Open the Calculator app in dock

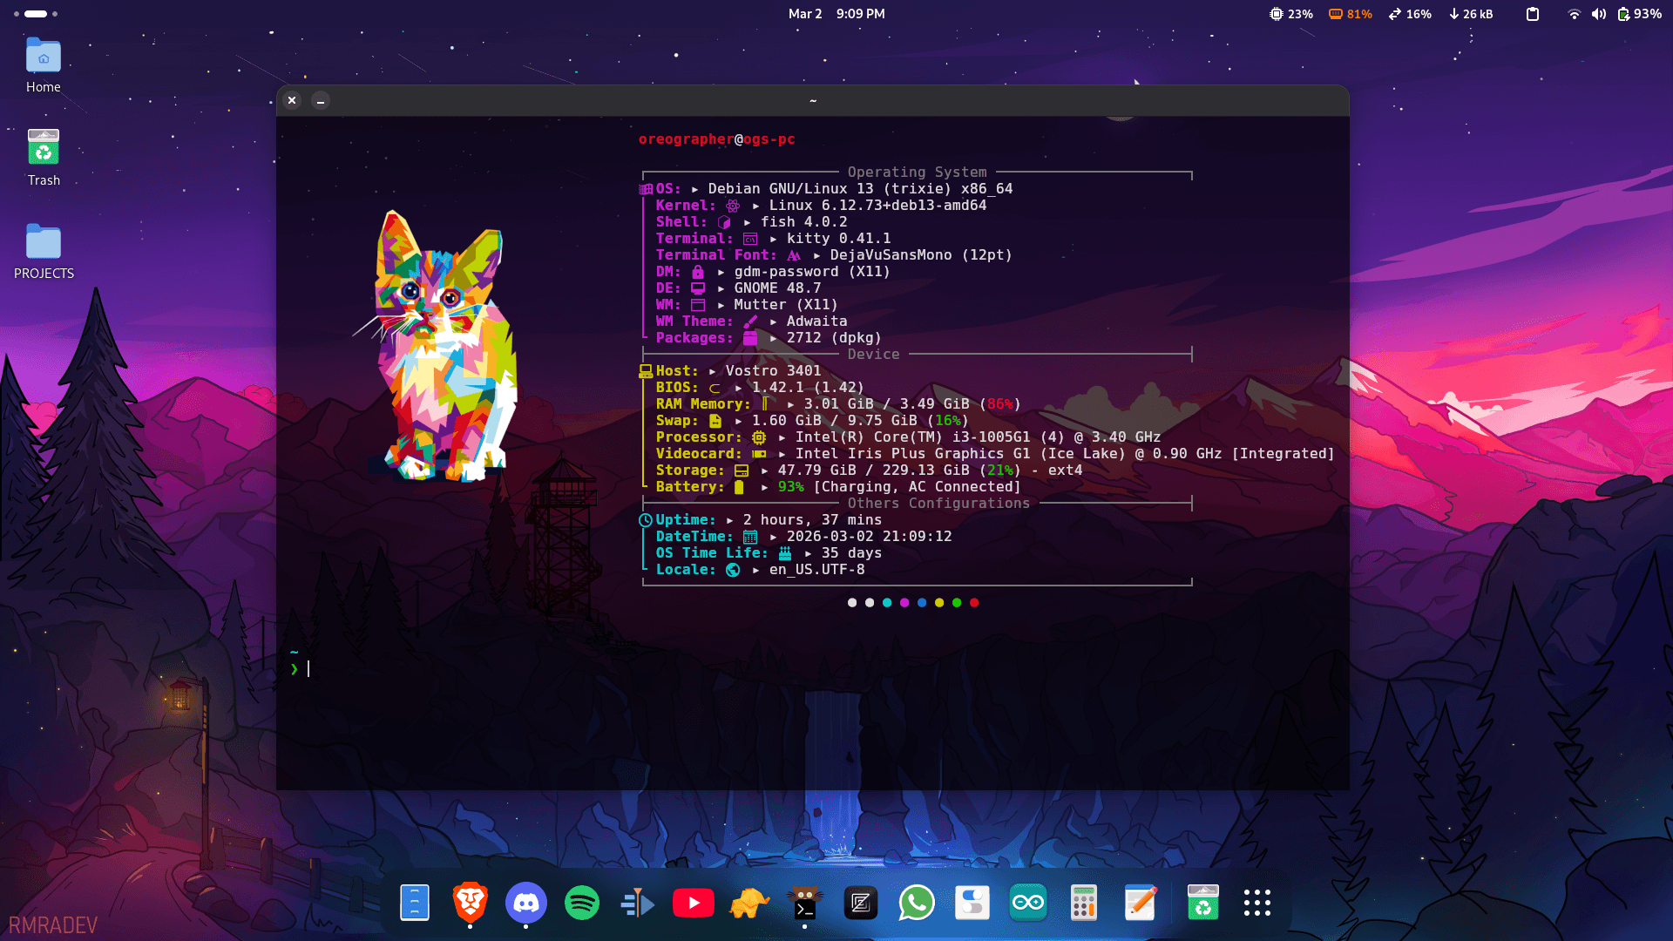[x=1084, y=903]
